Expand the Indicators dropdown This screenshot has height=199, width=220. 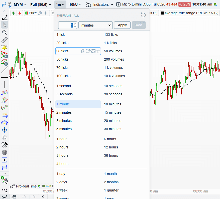coord(100,5)
